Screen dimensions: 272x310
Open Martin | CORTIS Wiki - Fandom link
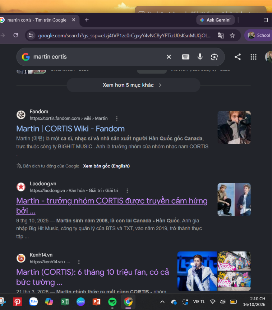70,129
